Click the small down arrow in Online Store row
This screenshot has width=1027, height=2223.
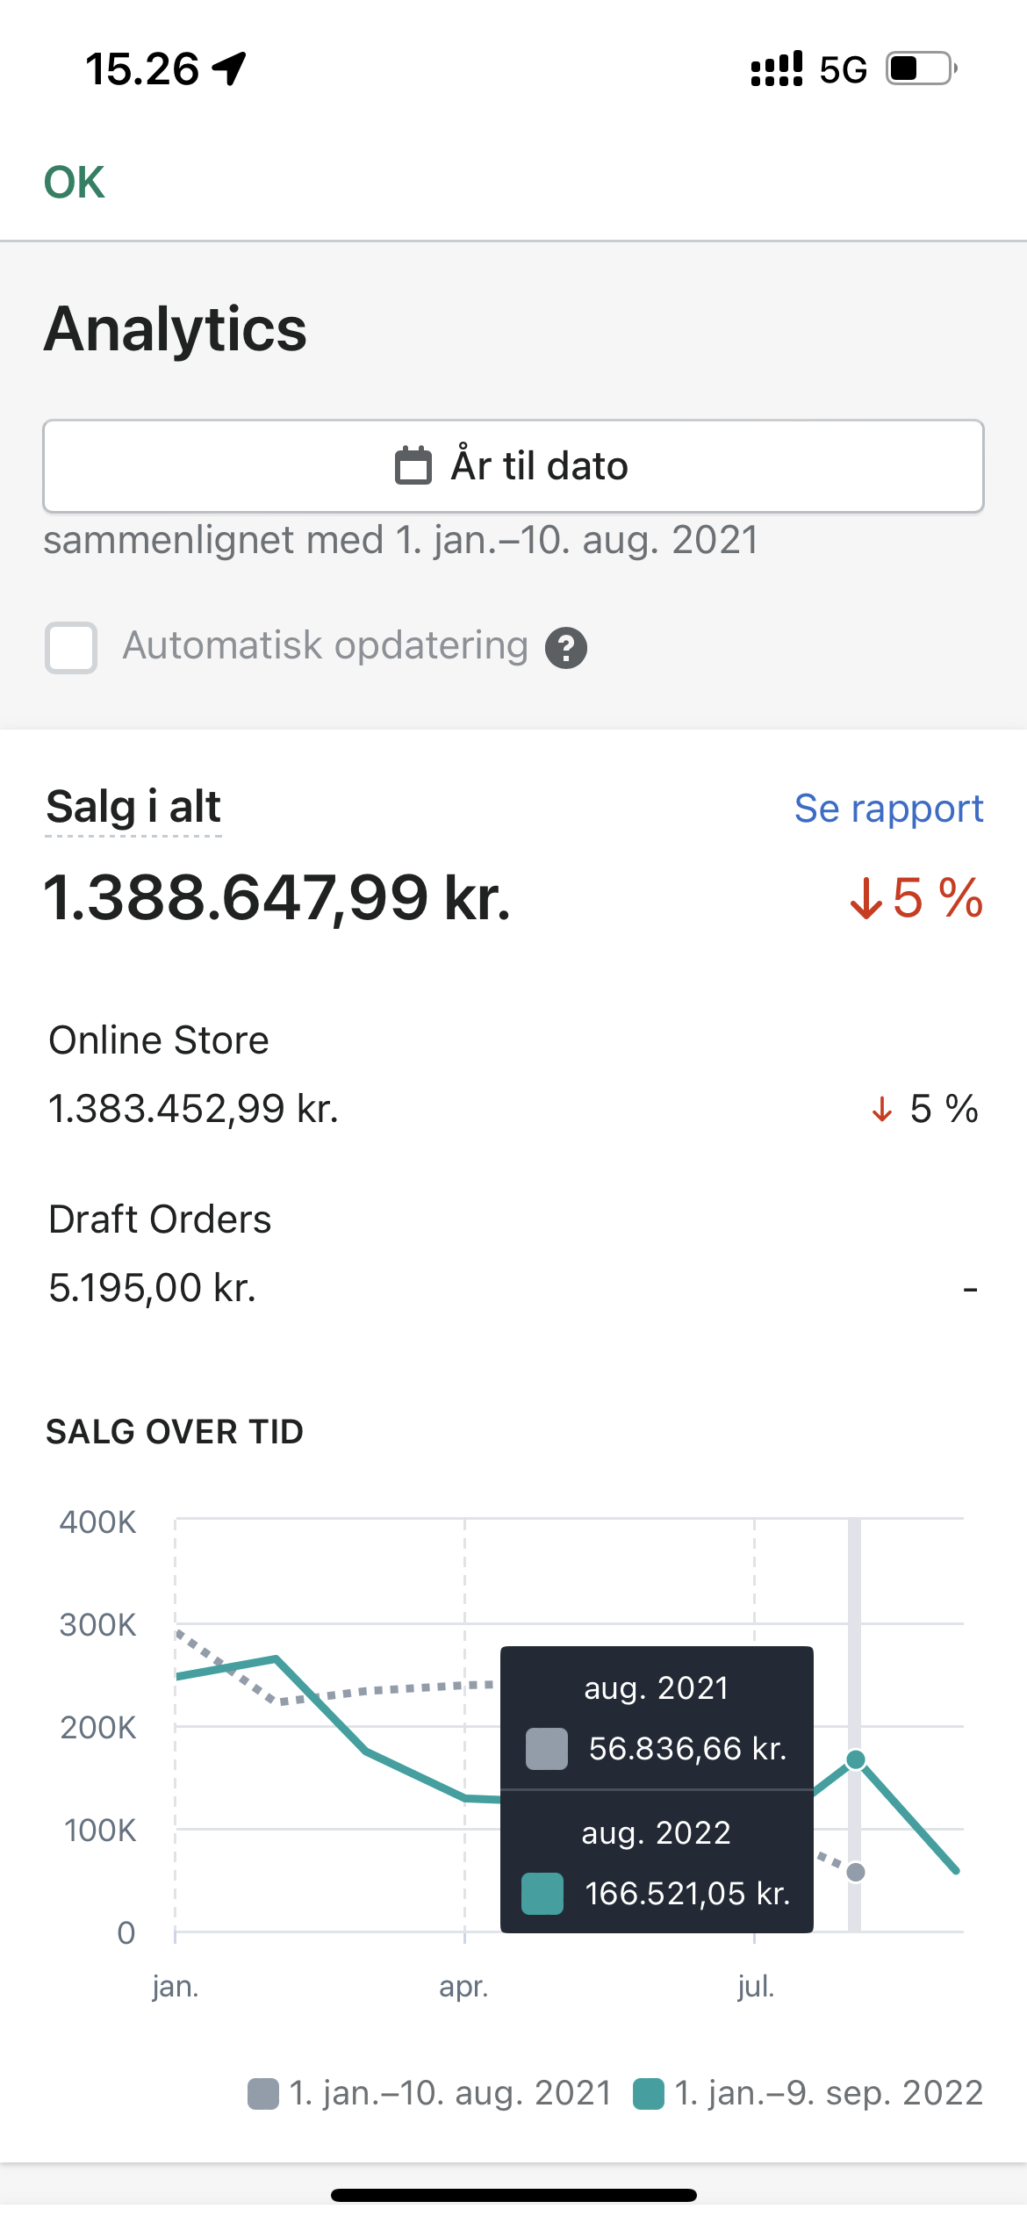point(882,1110)
